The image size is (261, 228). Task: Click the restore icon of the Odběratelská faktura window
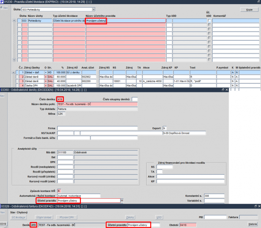256,206
